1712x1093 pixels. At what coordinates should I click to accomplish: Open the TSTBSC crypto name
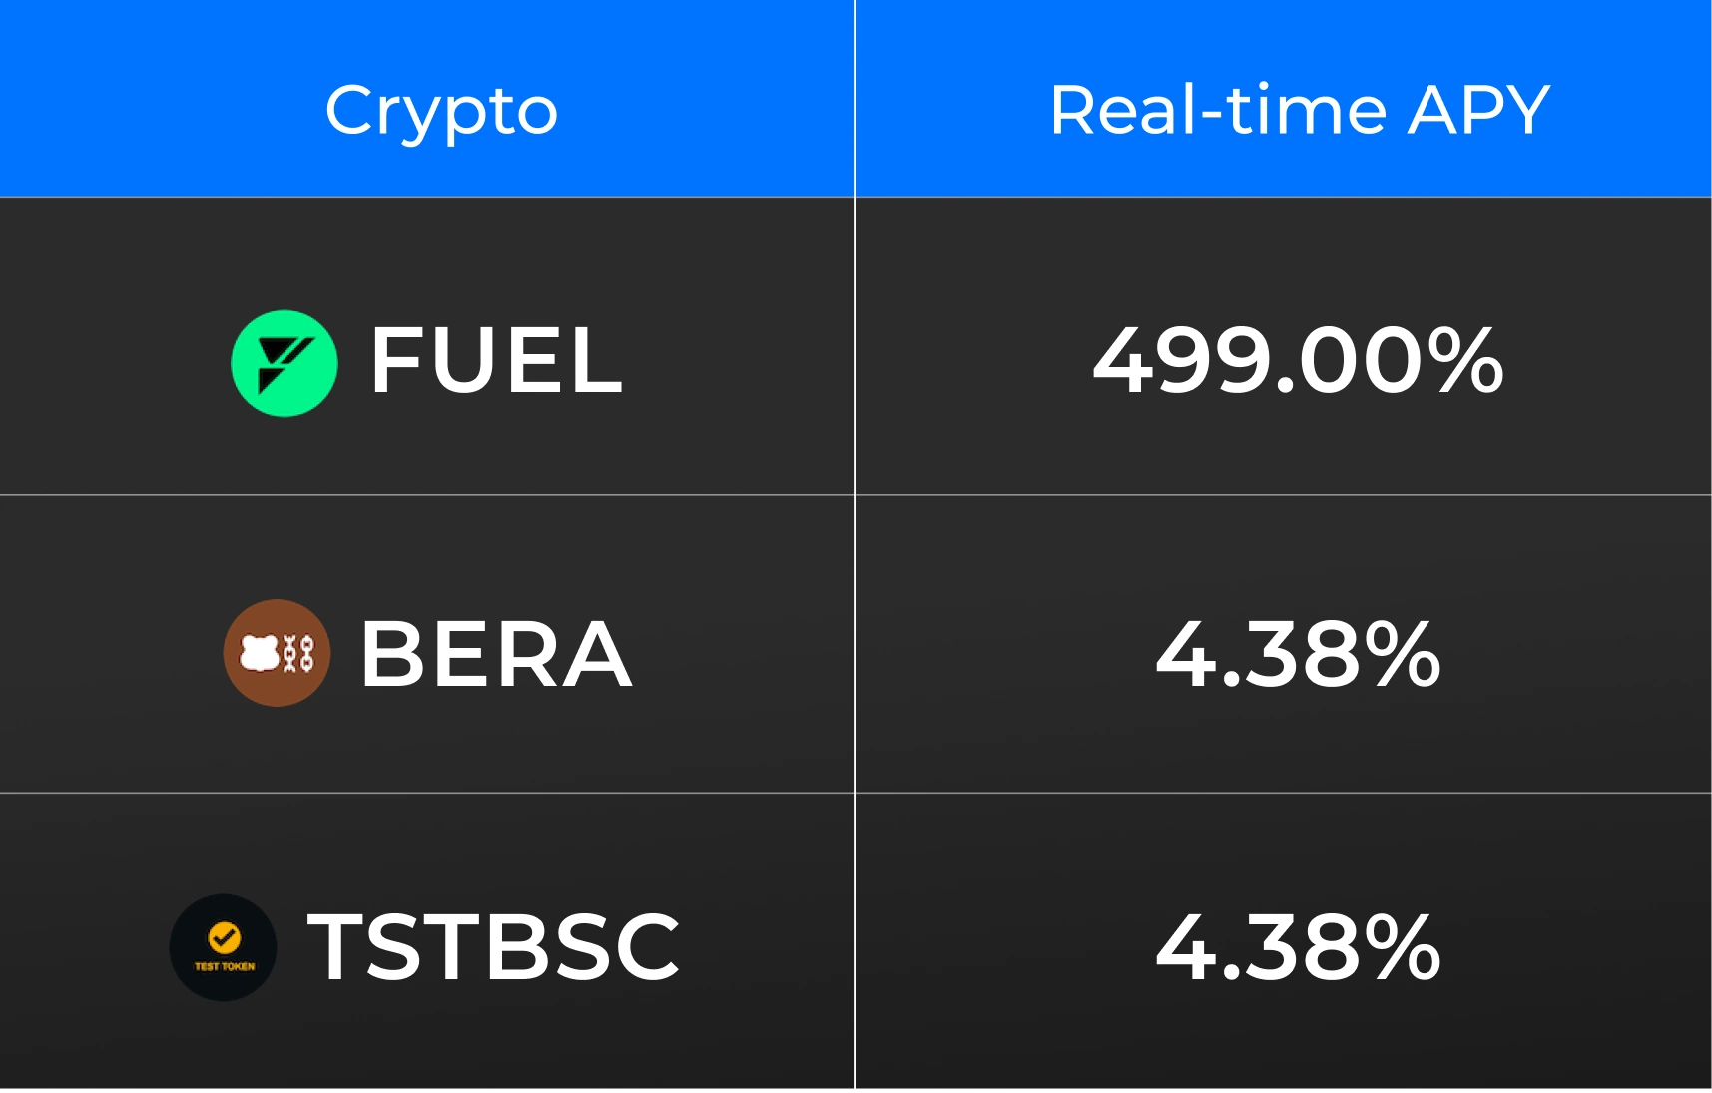pyautogui.click(x=493, y=947)
